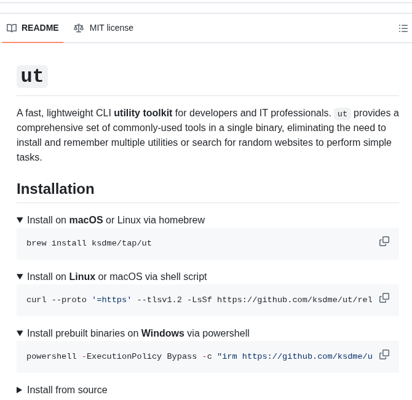Click the scale icon beside MIT license
412x400 pixels.
tap(79, 28)
